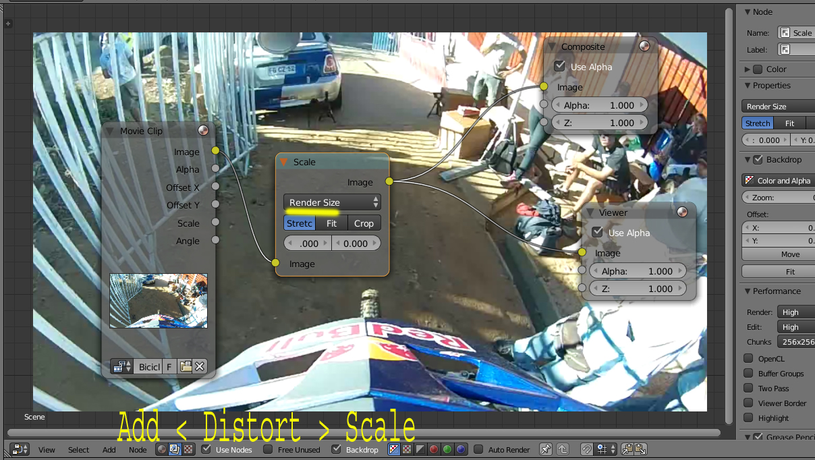This screenshot has height=460, width=815.
Task: Click the backdrop Zoom slider
Action: 778,198
